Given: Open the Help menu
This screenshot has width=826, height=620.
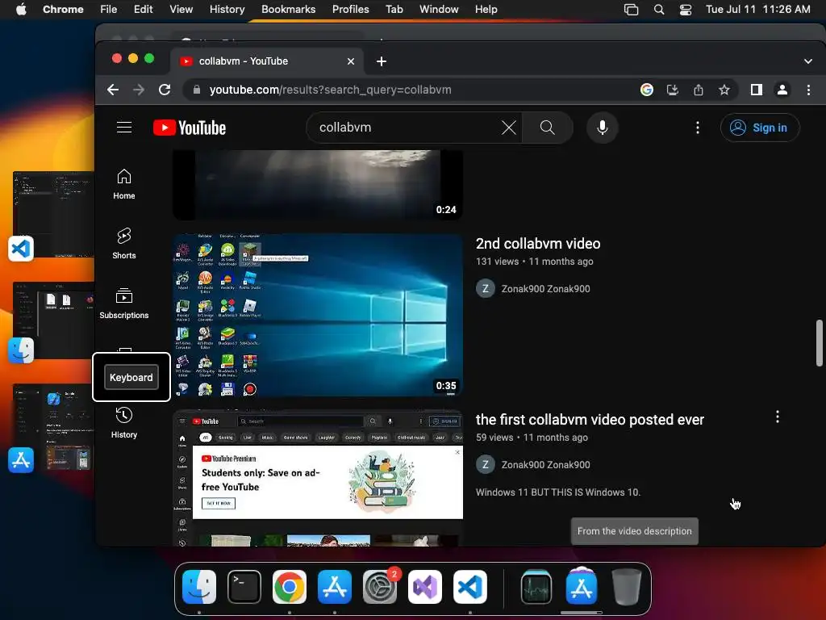Looking at the screenshot, I should click(486, 9).
